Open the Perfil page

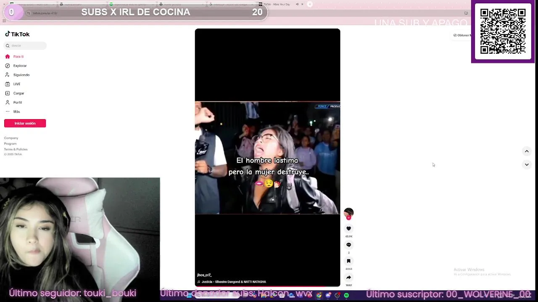pyautogui.click(x=13, y=102)
